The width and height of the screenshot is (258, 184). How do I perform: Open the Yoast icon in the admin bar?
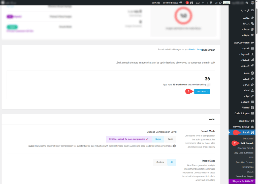pos(191,3)
